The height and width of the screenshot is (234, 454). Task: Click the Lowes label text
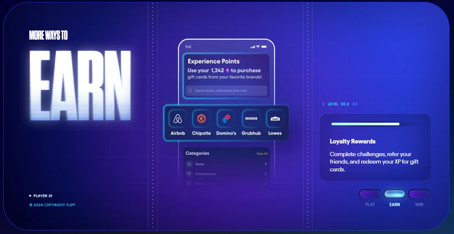click(x=275, y=133)
